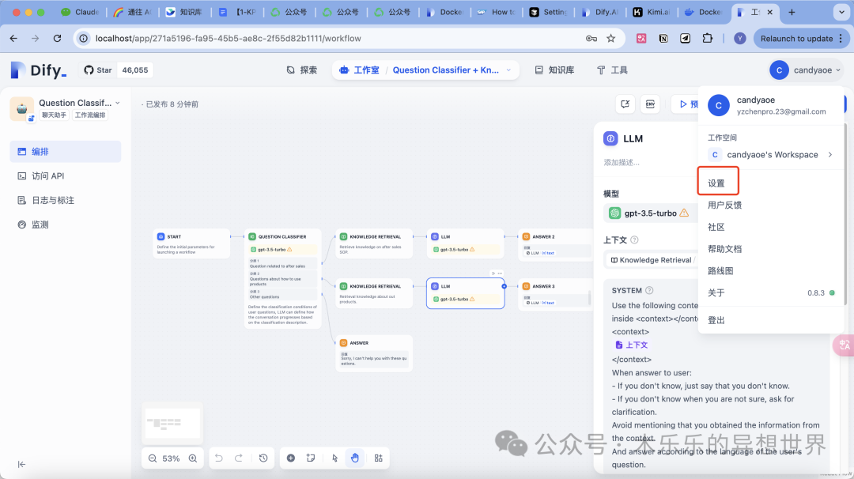Run the selected LLM node play icon
Viewport: 854px width, 479px height.
point(493,273)
